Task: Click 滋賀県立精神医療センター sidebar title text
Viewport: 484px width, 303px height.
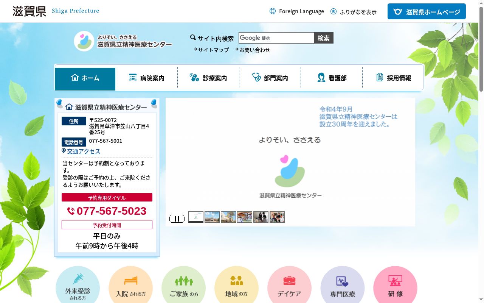Action: pyautogui.click(x=111, y=107)
